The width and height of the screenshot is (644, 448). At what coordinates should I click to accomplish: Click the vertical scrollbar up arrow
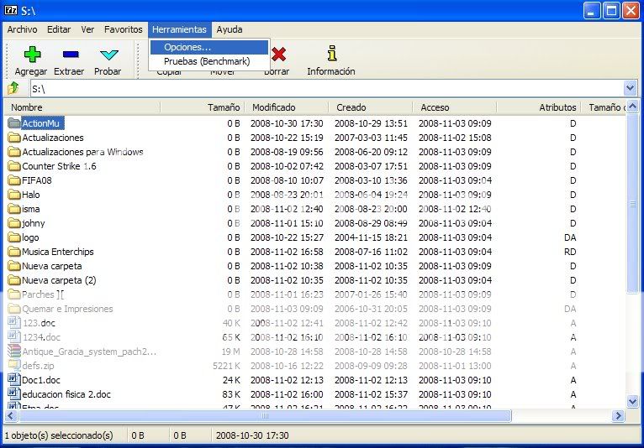[x=633, y=107]
